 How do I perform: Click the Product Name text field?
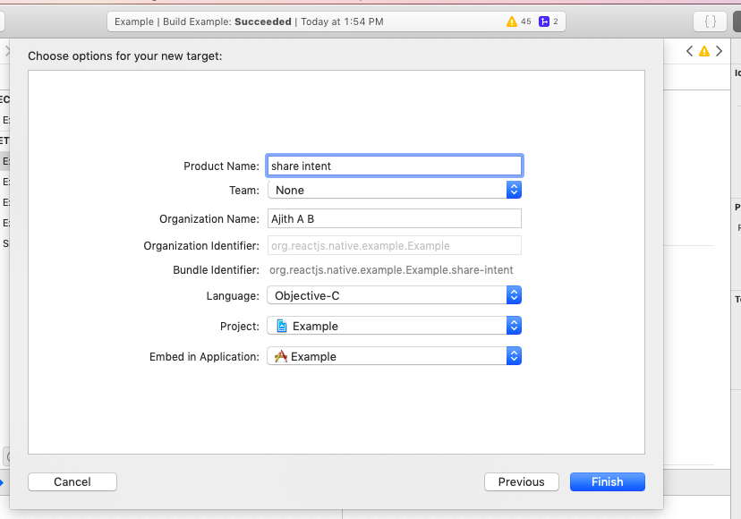click(394, 166)
